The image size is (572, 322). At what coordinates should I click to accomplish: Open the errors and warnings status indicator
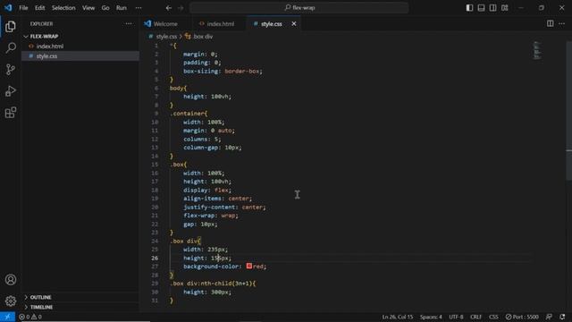click(x=30, y=317)
